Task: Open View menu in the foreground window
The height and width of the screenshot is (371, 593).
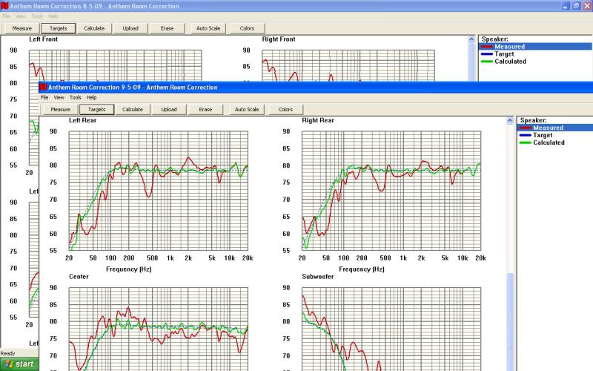Action: coord(59,97)
